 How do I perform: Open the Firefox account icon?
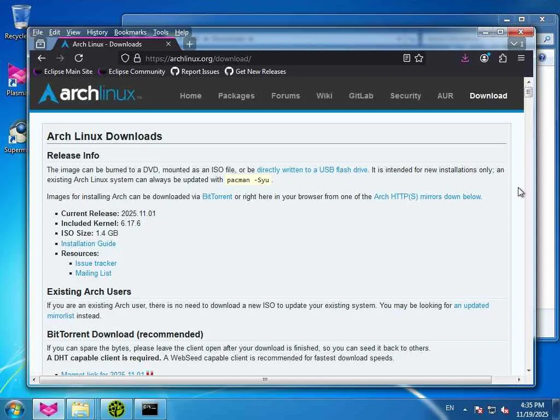[485, 58]
